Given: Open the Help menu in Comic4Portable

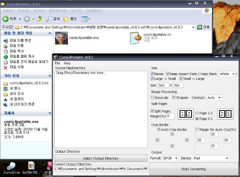Looking at the screenshot, I should pyautogui.click(x=67, y=63).
